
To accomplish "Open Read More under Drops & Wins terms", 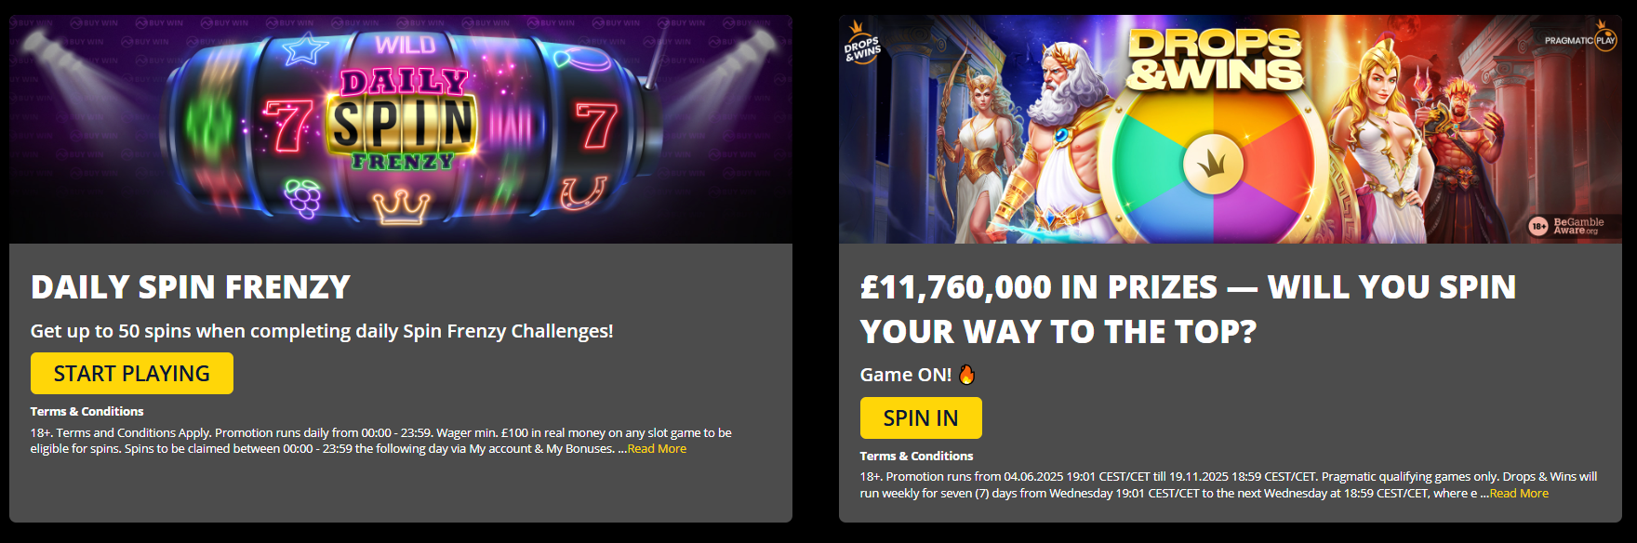I will (1519, 494).
